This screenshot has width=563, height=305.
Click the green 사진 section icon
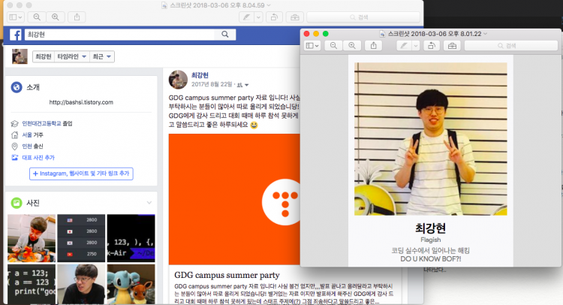17,203
